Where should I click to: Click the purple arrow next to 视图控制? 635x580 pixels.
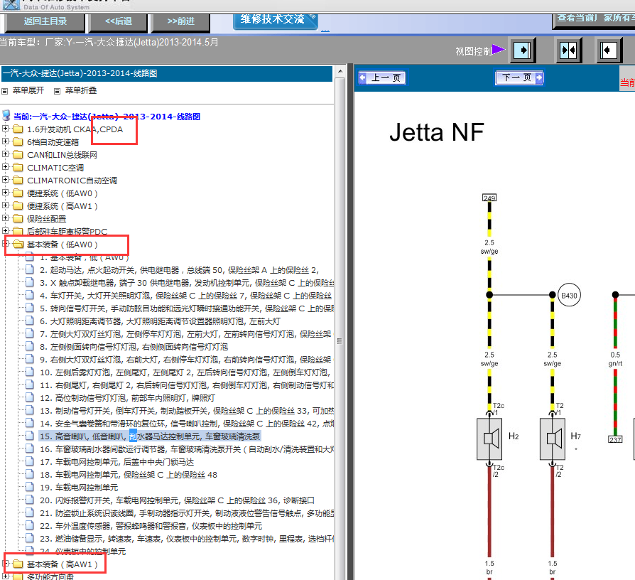click(499, 50)
